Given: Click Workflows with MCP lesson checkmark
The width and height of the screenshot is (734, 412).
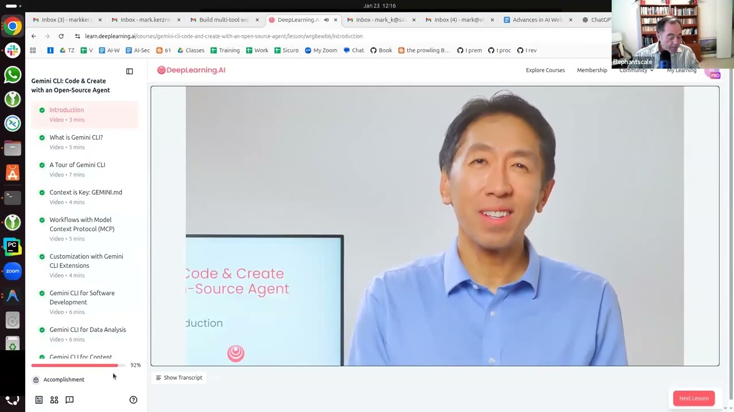Looking at the screenshot, I should pos(42,220).
